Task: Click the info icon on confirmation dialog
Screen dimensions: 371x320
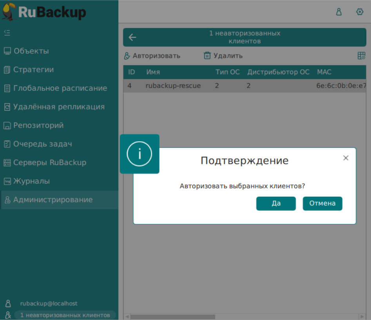Action: [x=139, y=154]
